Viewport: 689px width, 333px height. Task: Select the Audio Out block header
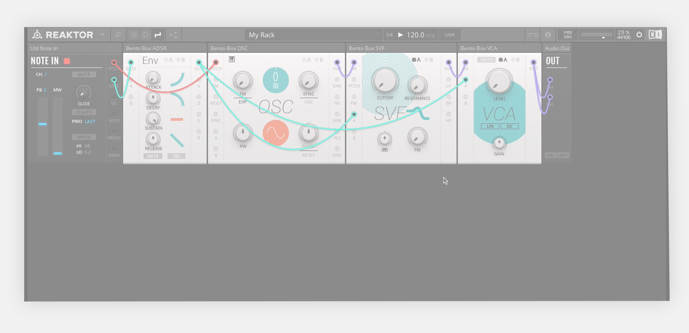557,48
